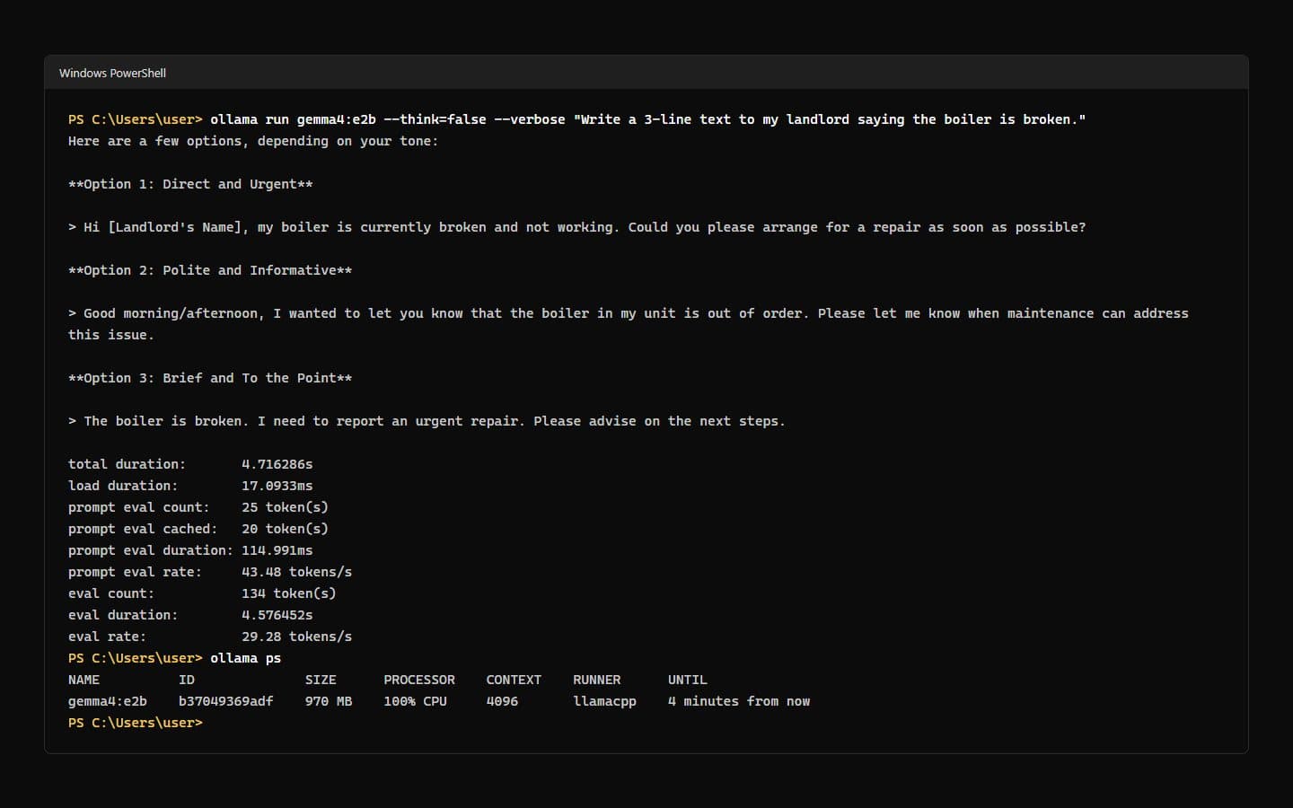This screenshot has height=808, width=1293.
Task: Click the runner value llamacpp
Action: pyautogui.click(x=604, y=701)
